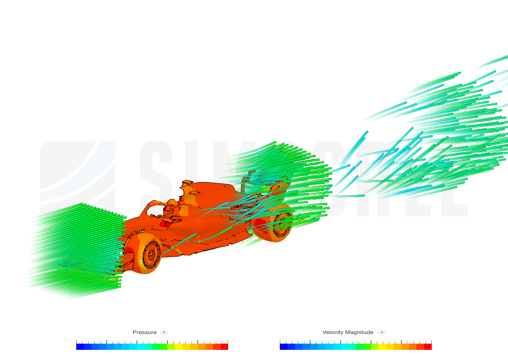Pick the cyan swatch in the Pressure legend
Viewport: 508px width, 357px height.
(x=140, y=347)
